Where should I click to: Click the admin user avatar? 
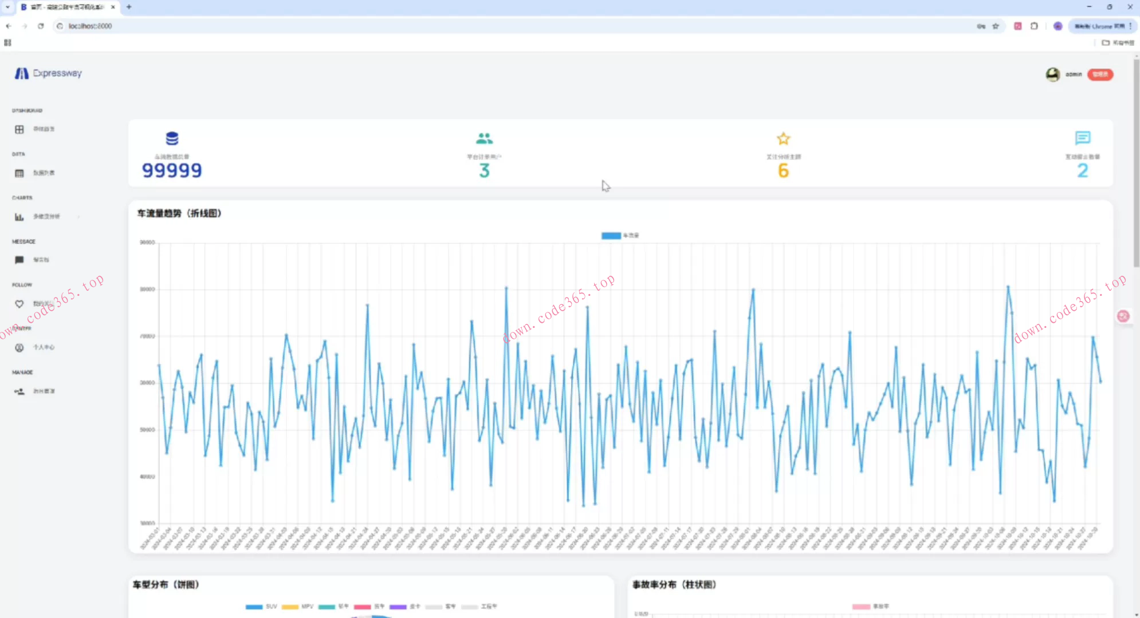pos(1052,74)
